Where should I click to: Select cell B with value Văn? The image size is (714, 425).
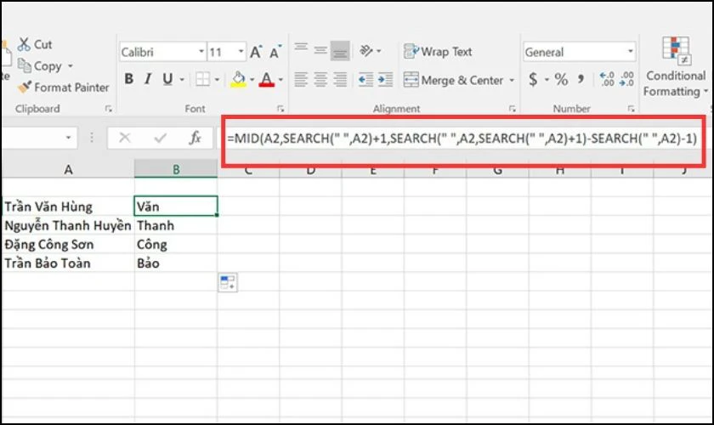[x=176, y=206]
